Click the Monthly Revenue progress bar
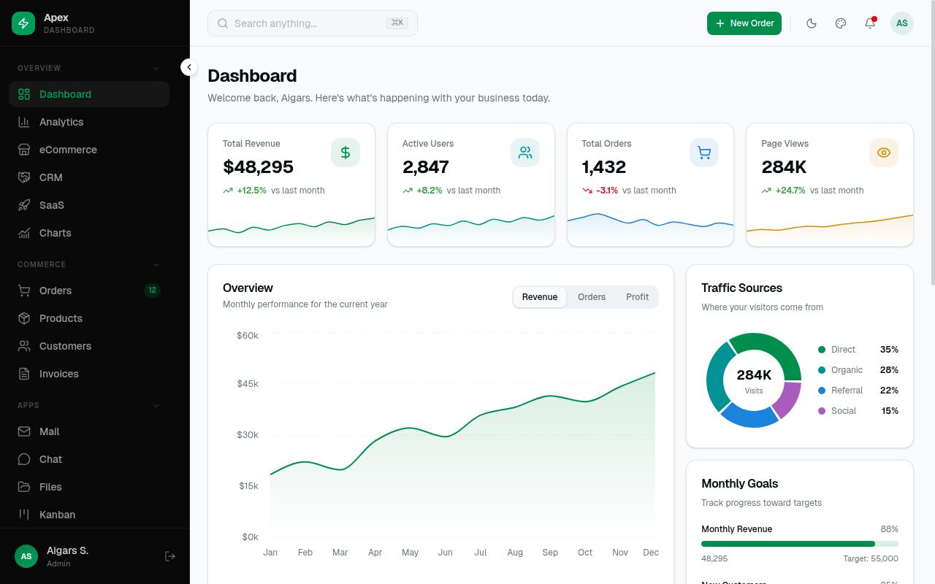Image resolution: width=935 pixels, height=584 pixels. [x=800, y=544]
